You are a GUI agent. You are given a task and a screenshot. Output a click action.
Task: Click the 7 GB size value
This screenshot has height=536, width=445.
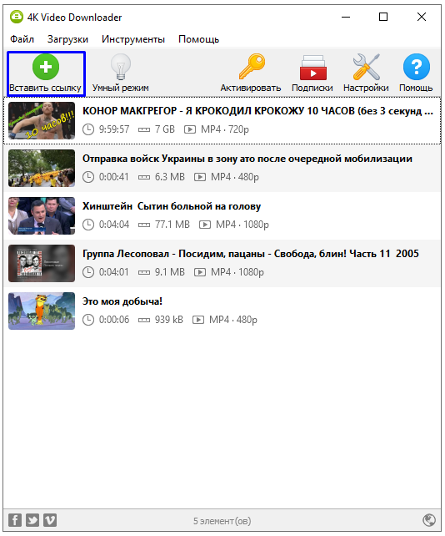click(165, 129)
